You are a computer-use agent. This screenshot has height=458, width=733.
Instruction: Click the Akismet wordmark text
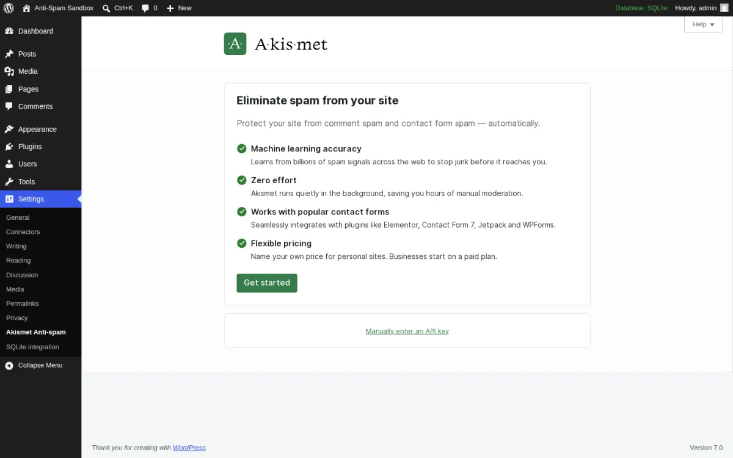pyautogui.click(x=291, y=44)
